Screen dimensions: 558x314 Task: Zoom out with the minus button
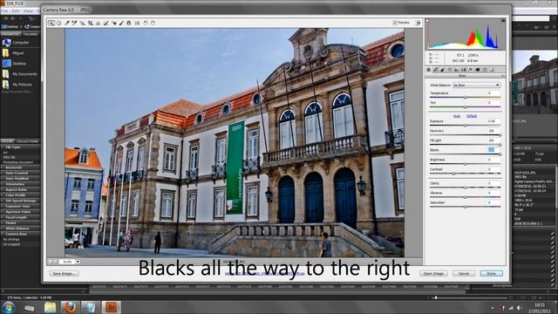tap(51, 262)
